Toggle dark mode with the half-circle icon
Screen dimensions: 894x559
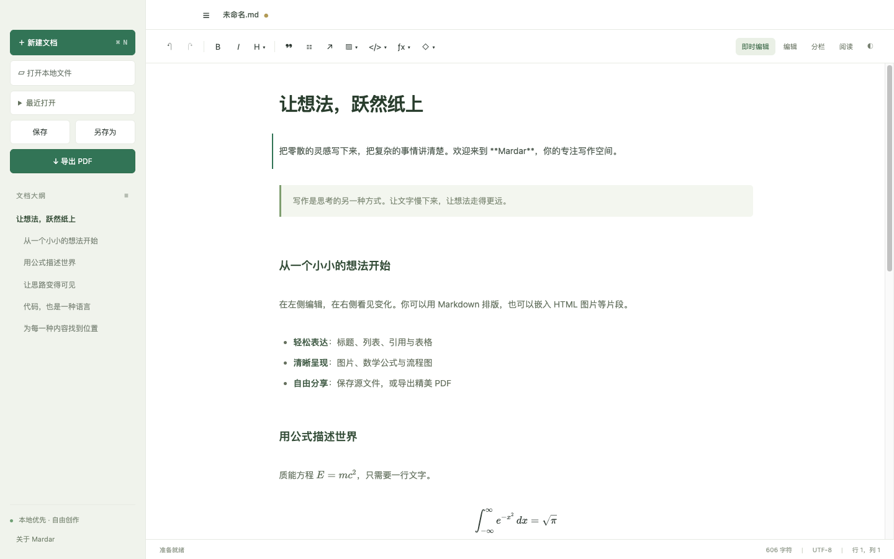pyautogui.click(x=870, y=46)
